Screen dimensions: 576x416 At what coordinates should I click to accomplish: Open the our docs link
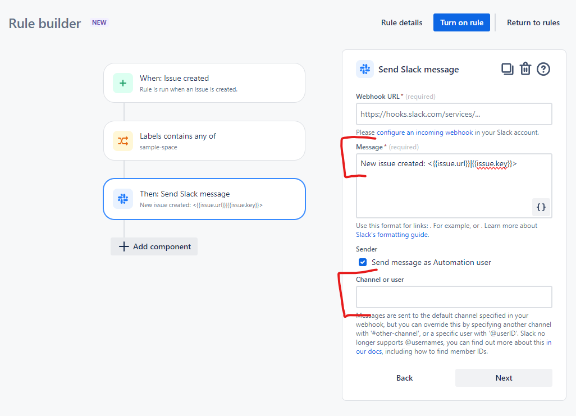click(x=369, y=351)
